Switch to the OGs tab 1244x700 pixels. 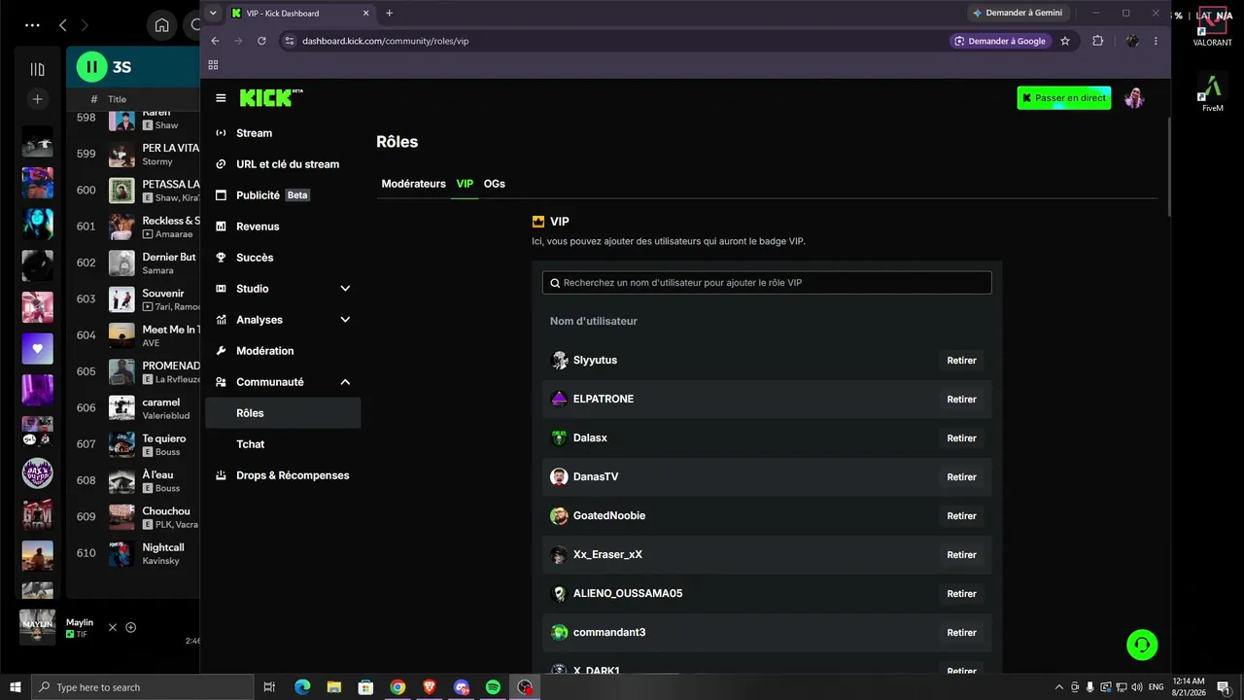click(495, 184)
